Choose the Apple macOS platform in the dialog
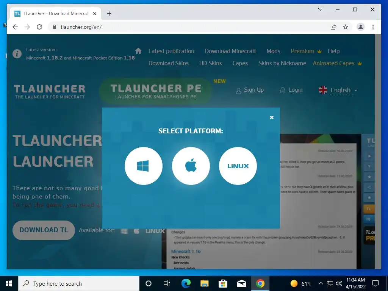This screenshot has width=388, height=291. point(191,166)
